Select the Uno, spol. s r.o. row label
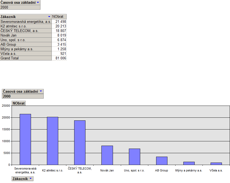The image size is (230, 183). (26, 40)
